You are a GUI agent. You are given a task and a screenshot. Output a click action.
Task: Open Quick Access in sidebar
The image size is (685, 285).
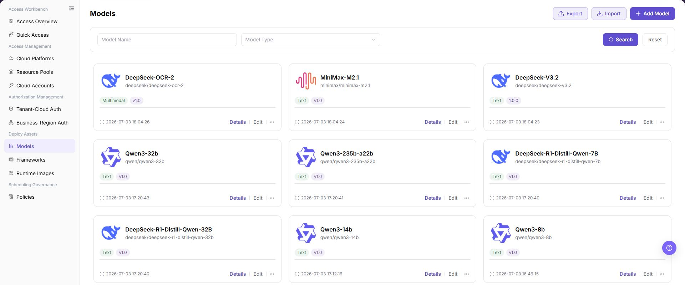pyautogui.click(x=40, y=35)
